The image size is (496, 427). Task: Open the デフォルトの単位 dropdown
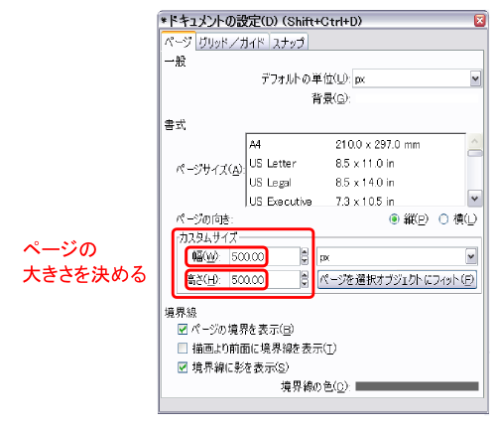[x=417, y=78]
